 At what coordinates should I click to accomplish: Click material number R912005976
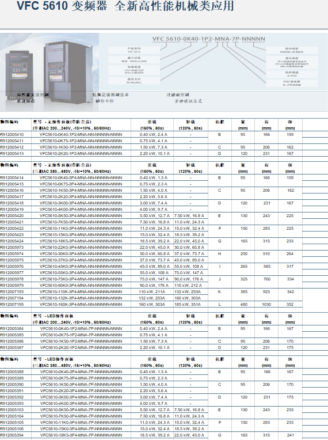pyautogui.click(x=12, y=267)
